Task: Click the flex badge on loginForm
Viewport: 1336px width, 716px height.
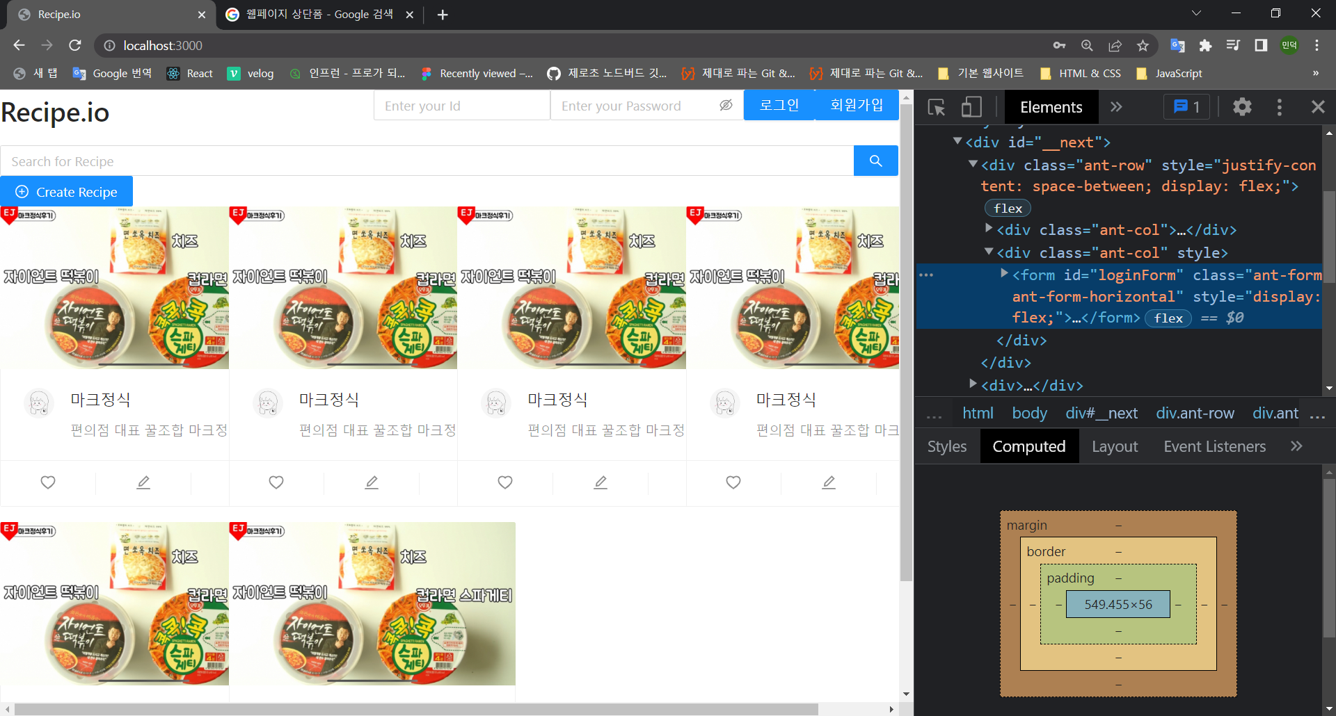Action: (1168, 318)
